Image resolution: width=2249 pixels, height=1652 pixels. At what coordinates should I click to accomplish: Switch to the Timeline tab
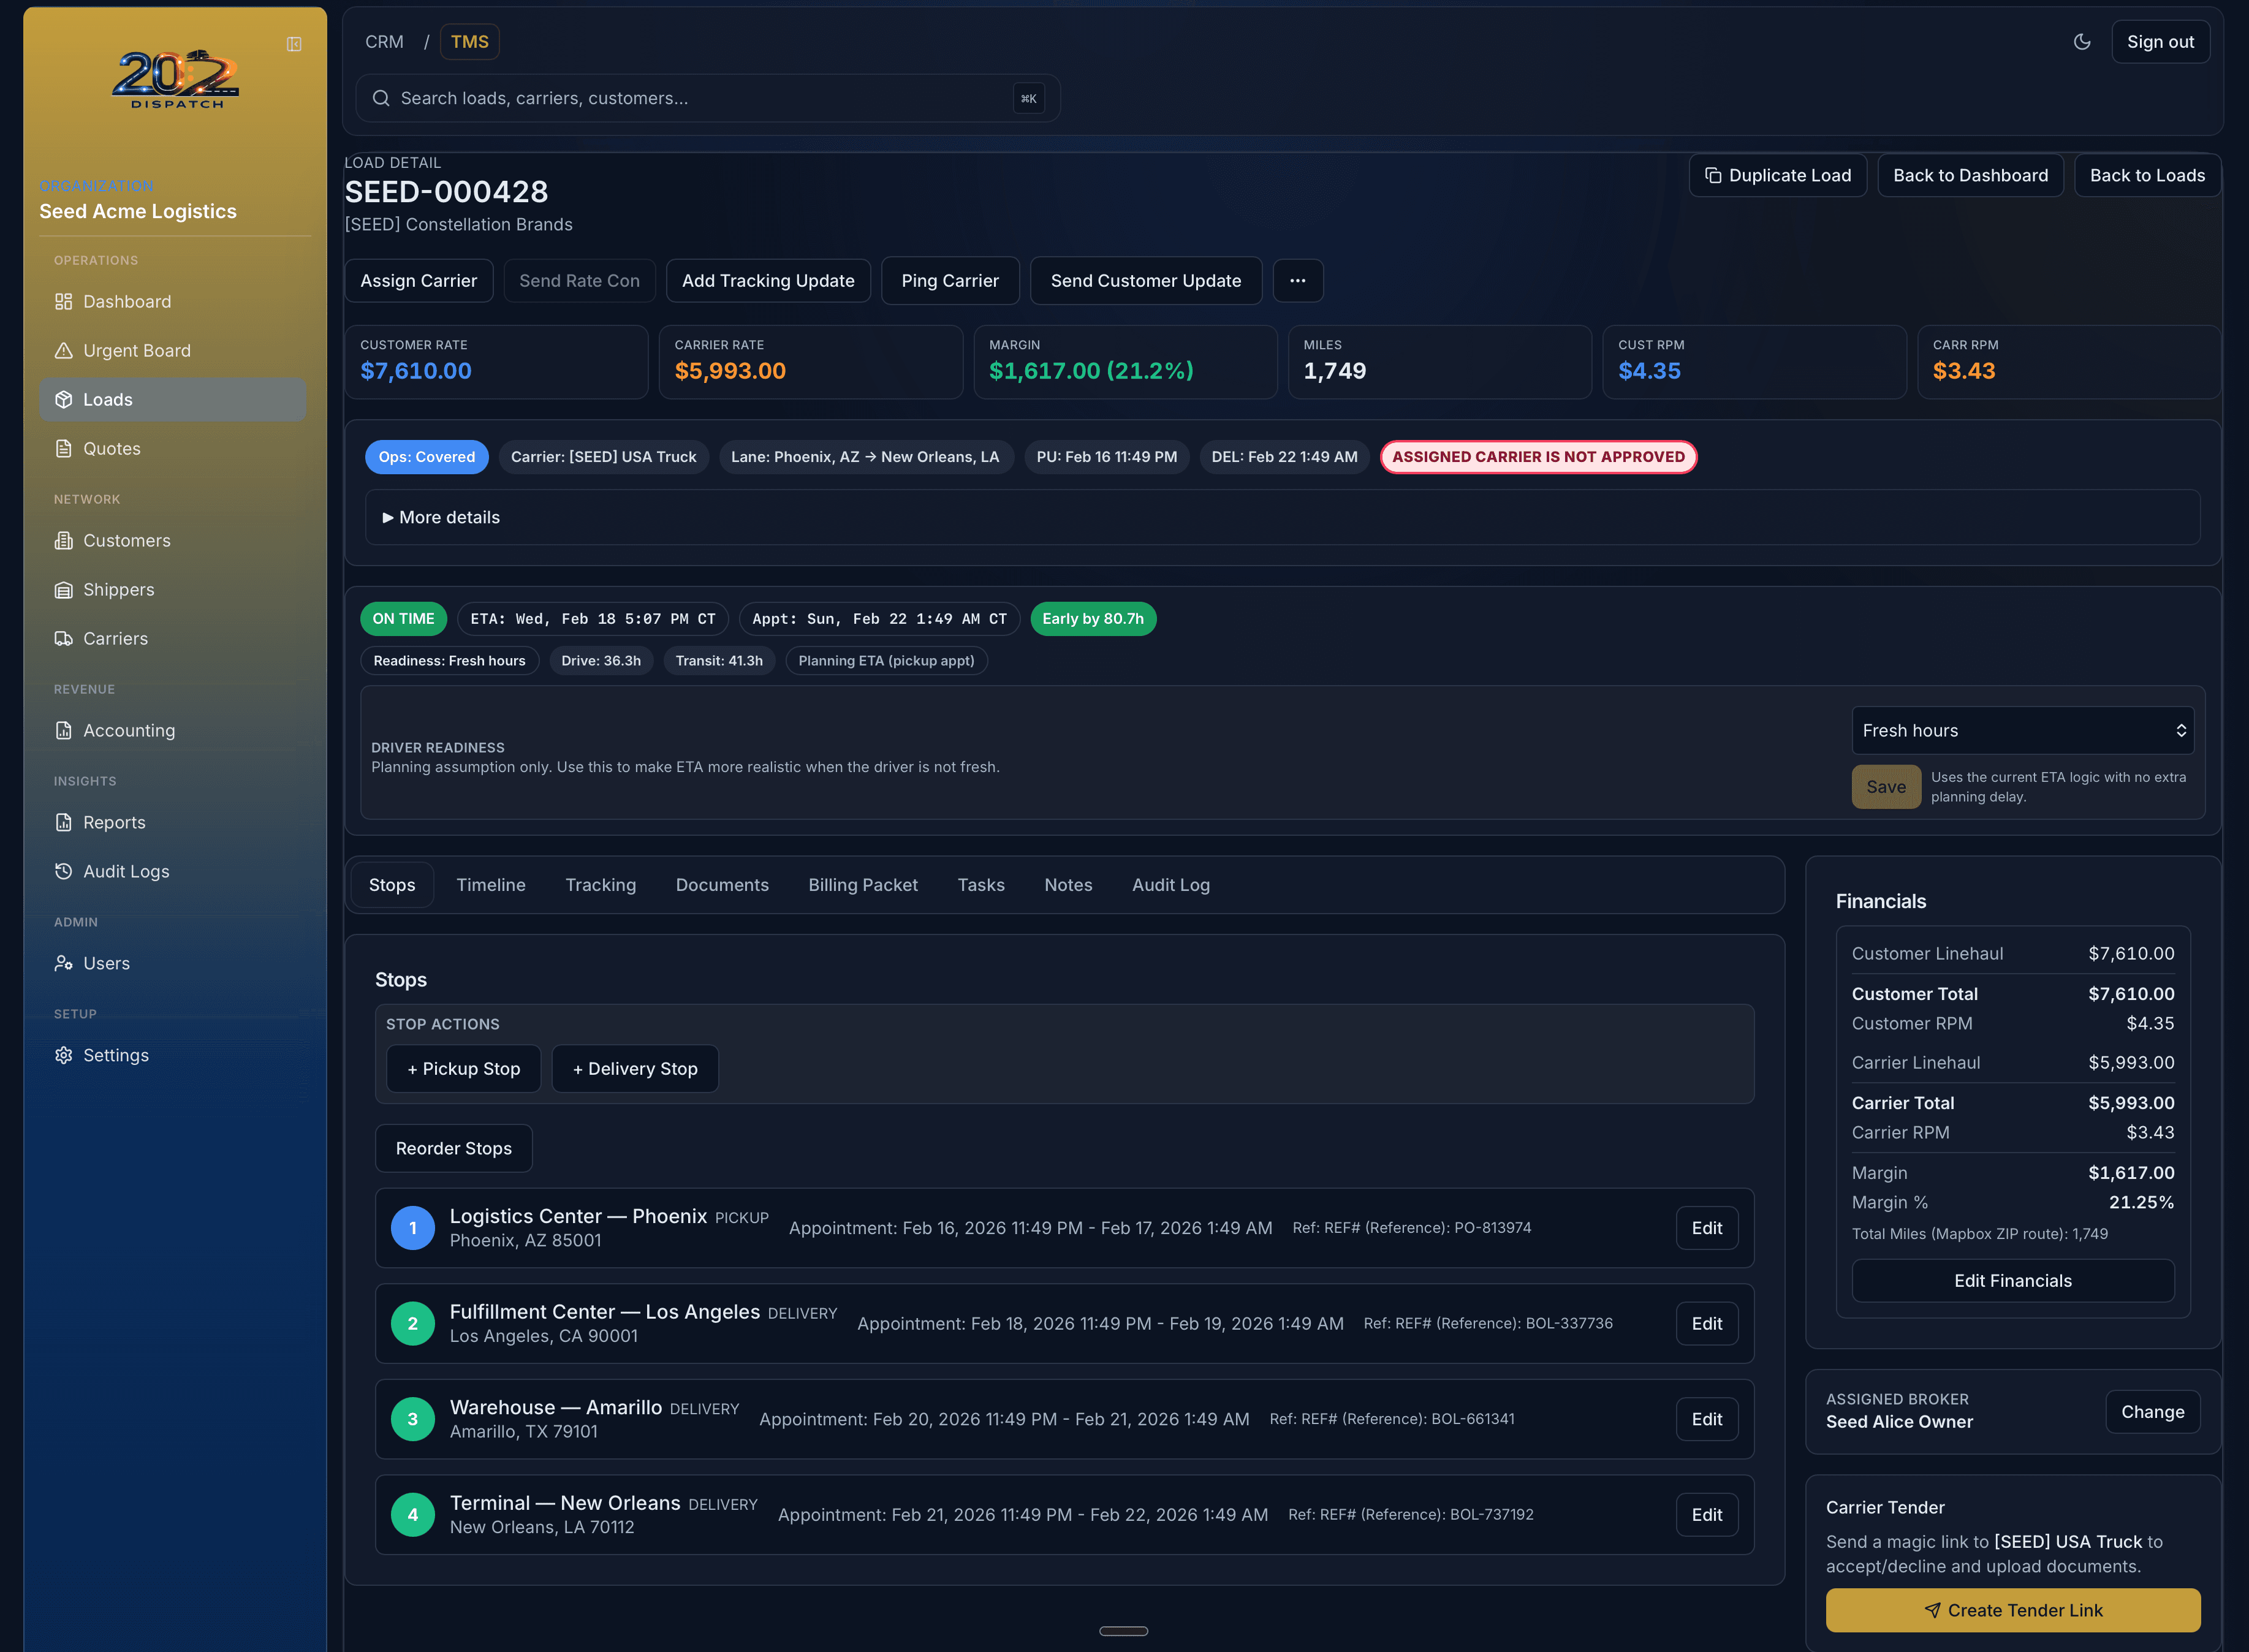(x=491, y=885)
